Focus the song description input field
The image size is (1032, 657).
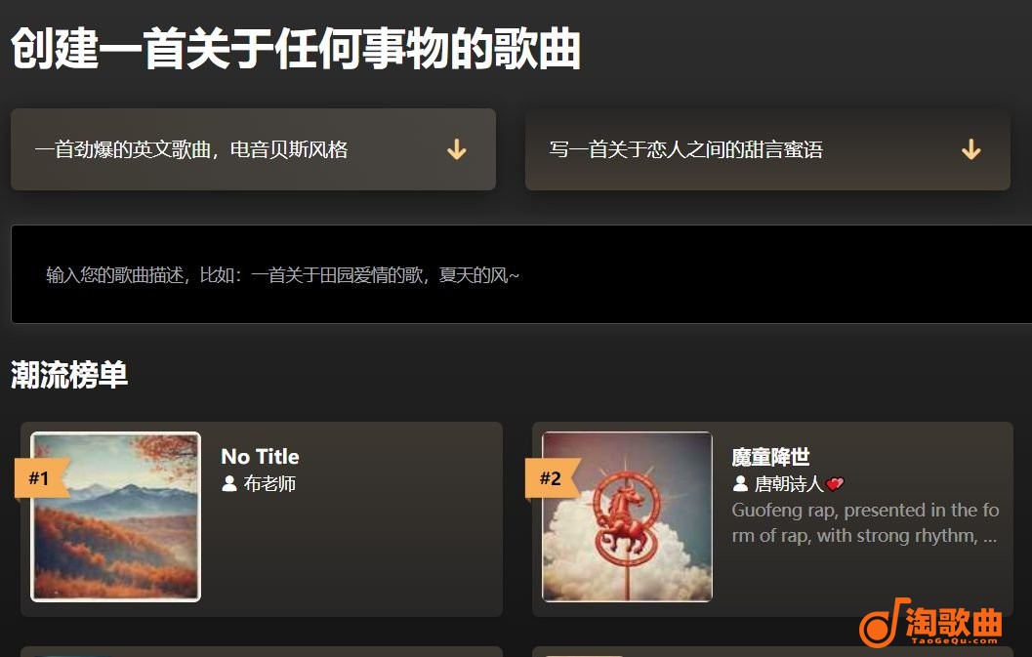coord(521,274)
